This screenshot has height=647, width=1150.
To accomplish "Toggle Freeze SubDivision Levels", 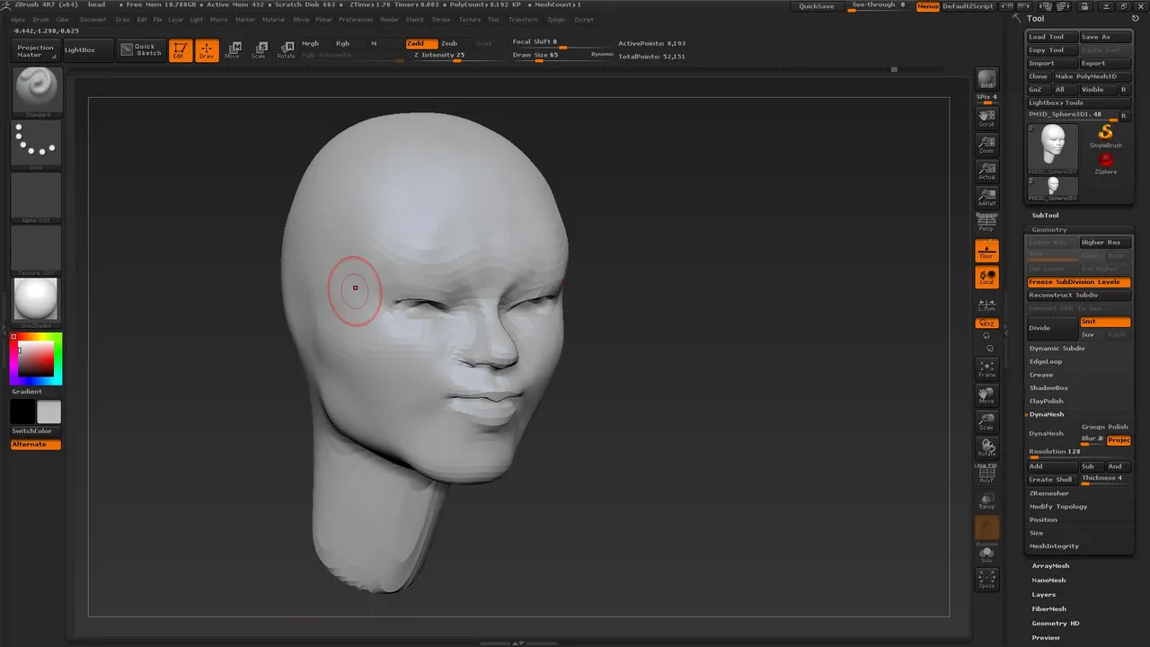I will click(x=1079, y=282).
